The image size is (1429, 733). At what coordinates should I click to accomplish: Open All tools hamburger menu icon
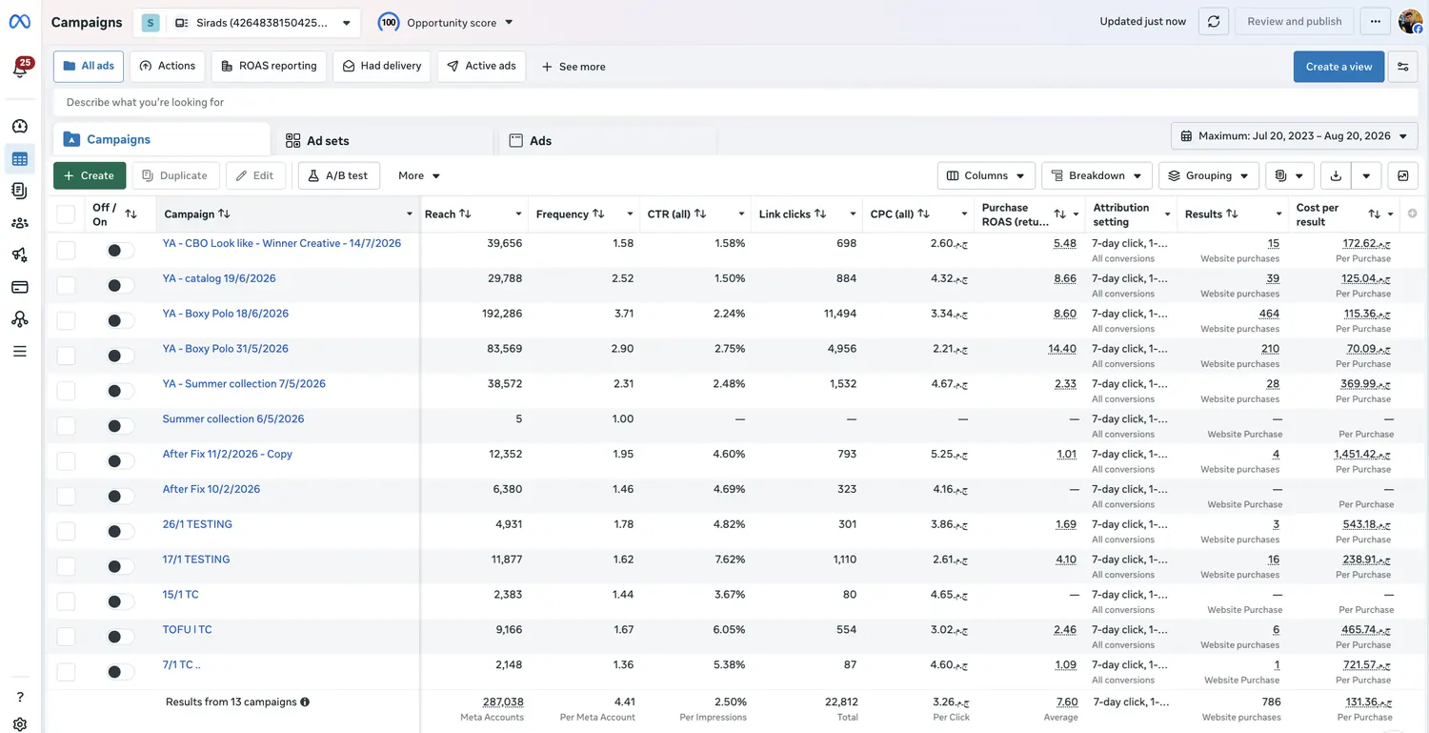[20, 352]
